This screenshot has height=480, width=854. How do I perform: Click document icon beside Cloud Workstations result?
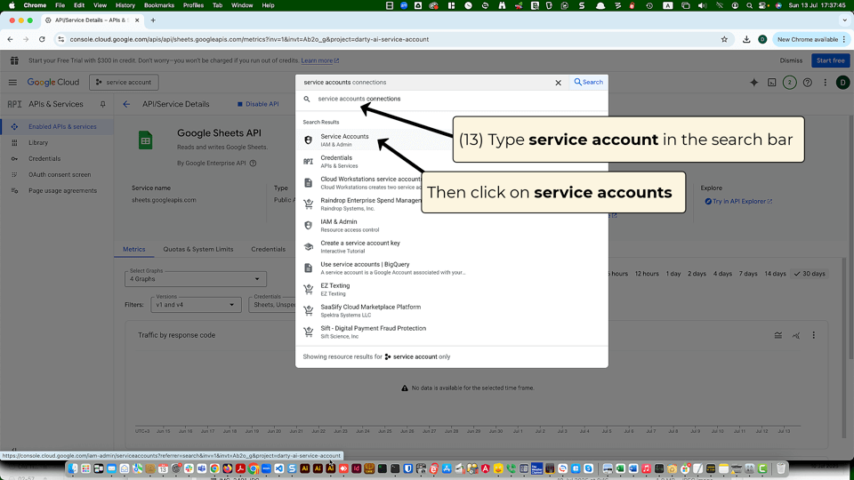tap(309, 183)
